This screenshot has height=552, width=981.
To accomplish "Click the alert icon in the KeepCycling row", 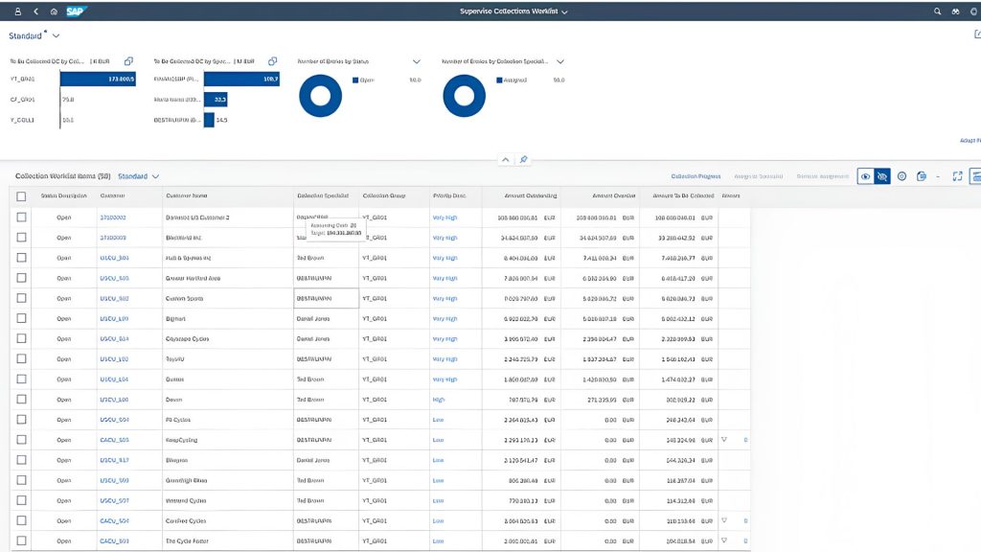I will pyautogui.click(x=724, y=440).
